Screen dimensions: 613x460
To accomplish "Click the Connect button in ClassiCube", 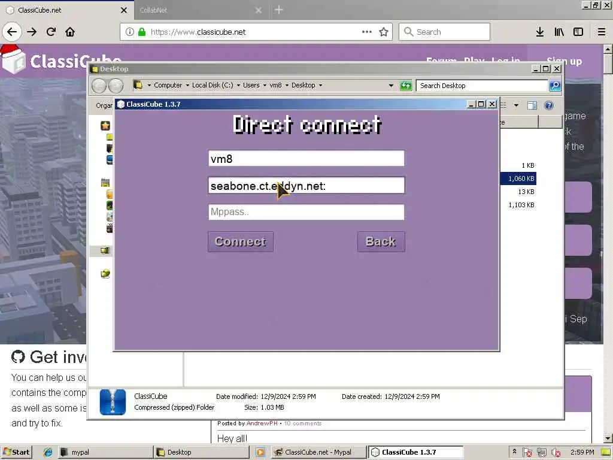I will pos(241,242).
